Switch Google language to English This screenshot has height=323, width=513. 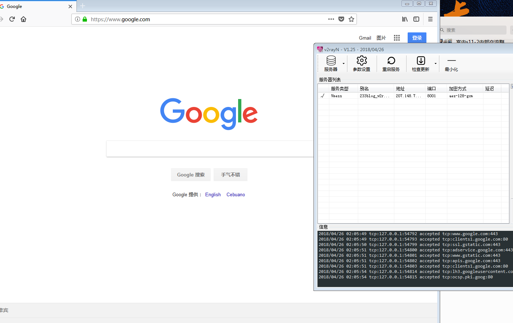(x=213, y=194)
